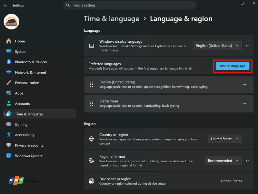Click the laptop icon for display language

point(92,46)
